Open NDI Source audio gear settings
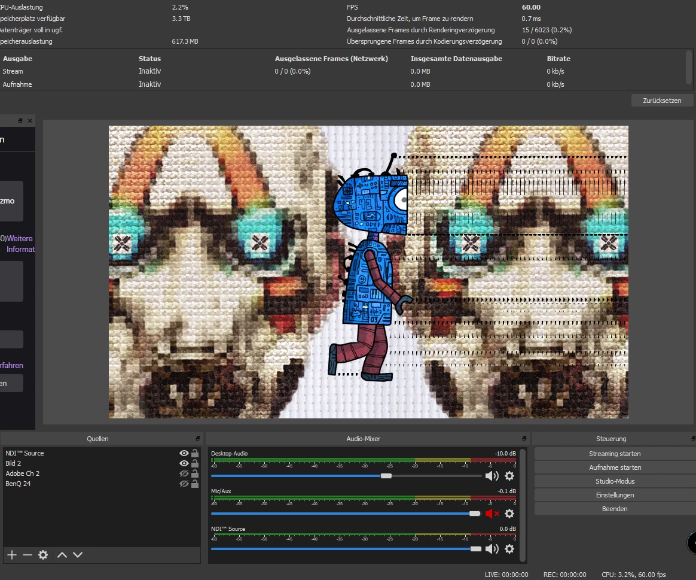Image resolution: width=696 pixels, height=580 pixels. [x=509, y=549]
